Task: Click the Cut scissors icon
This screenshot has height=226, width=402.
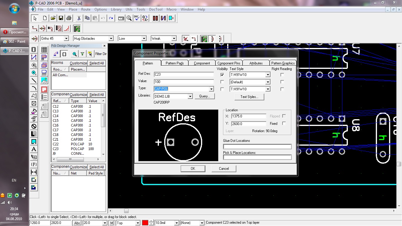Action: pos(79,18)
